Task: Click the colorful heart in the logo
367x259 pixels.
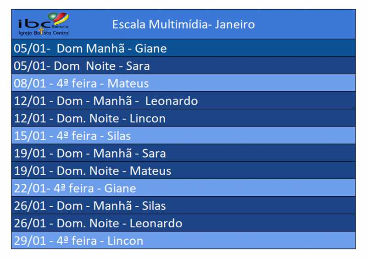Action: 59,18
